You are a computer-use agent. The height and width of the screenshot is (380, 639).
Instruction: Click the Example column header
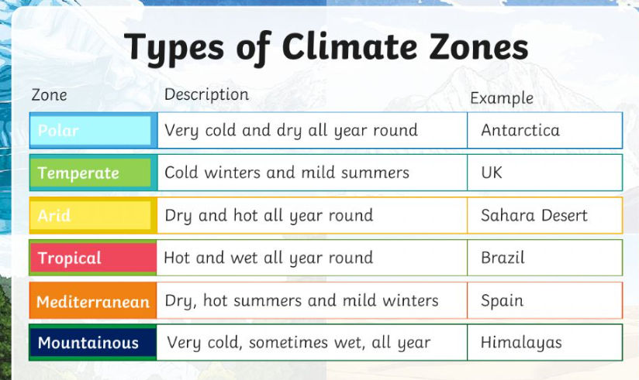[x=502, y=98]
